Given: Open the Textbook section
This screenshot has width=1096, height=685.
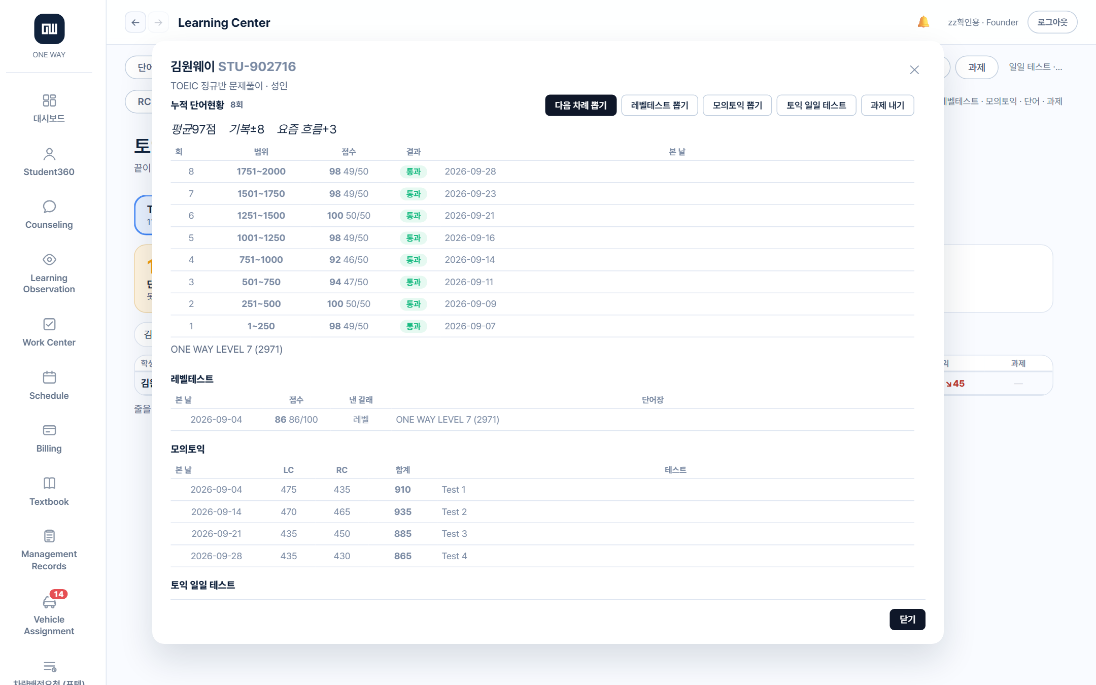Looking at the screenshot, I should click(x=49, y=492).
